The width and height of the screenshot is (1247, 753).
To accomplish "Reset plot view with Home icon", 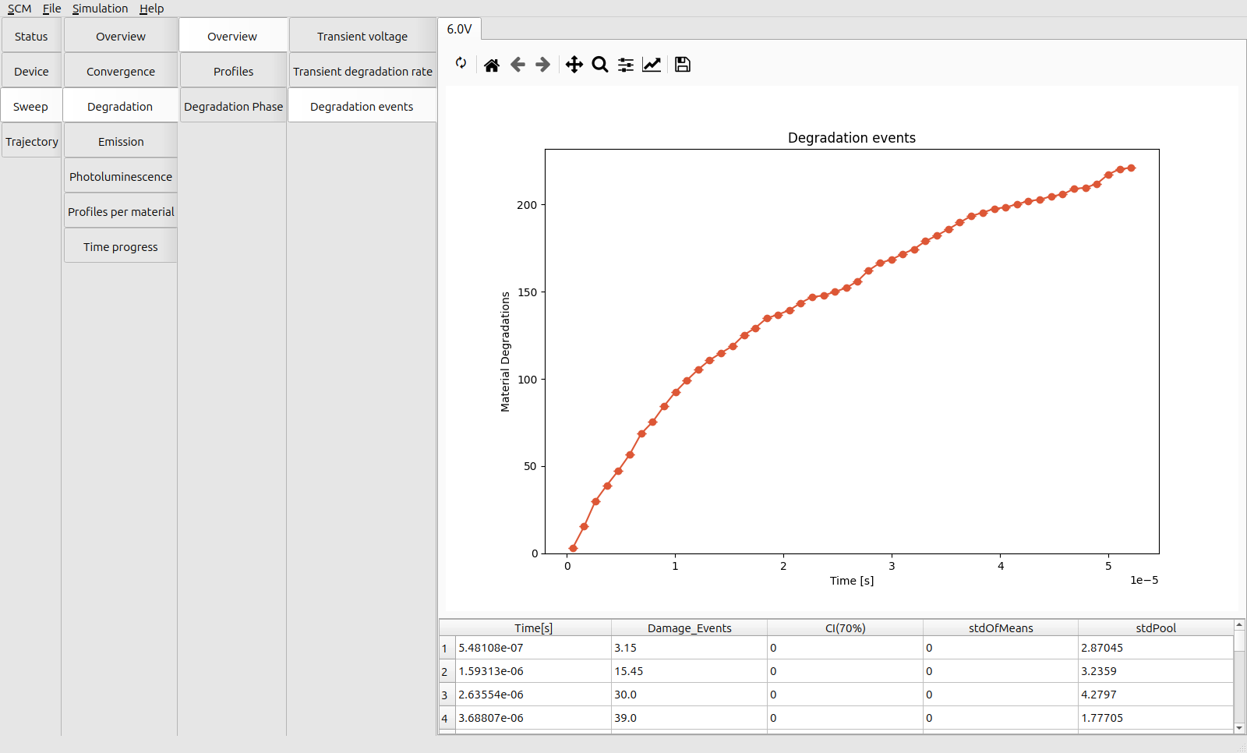I will click(492, 65).
